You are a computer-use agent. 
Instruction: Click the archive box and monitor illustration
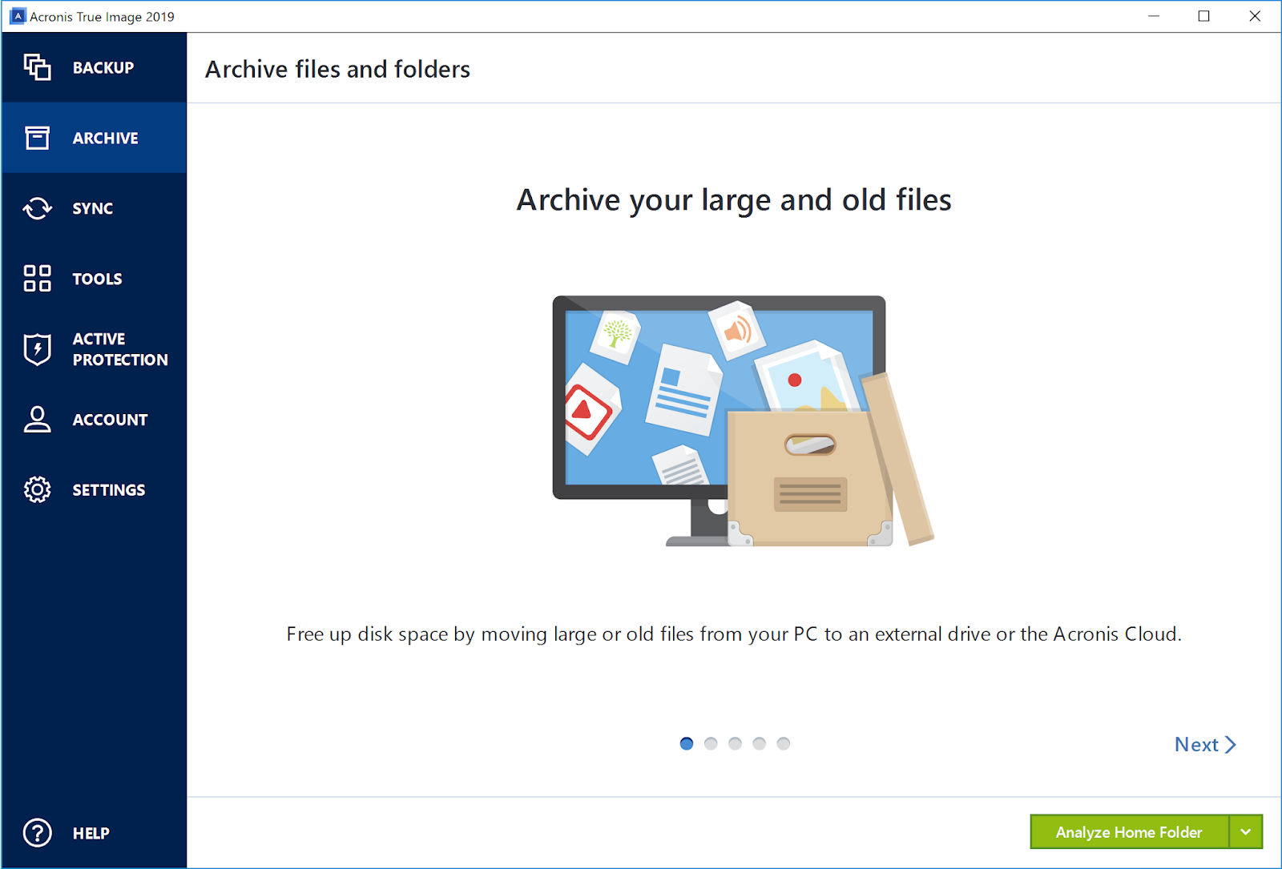[x=743, y=421]
